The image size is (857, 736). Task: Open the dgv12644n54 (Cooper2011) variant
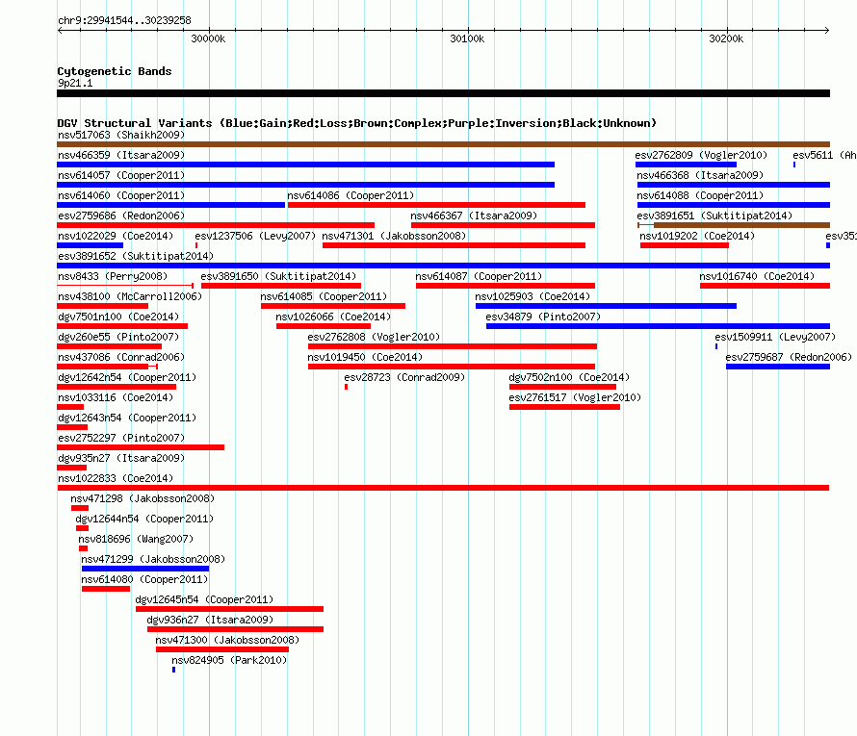tap(83, 528)
